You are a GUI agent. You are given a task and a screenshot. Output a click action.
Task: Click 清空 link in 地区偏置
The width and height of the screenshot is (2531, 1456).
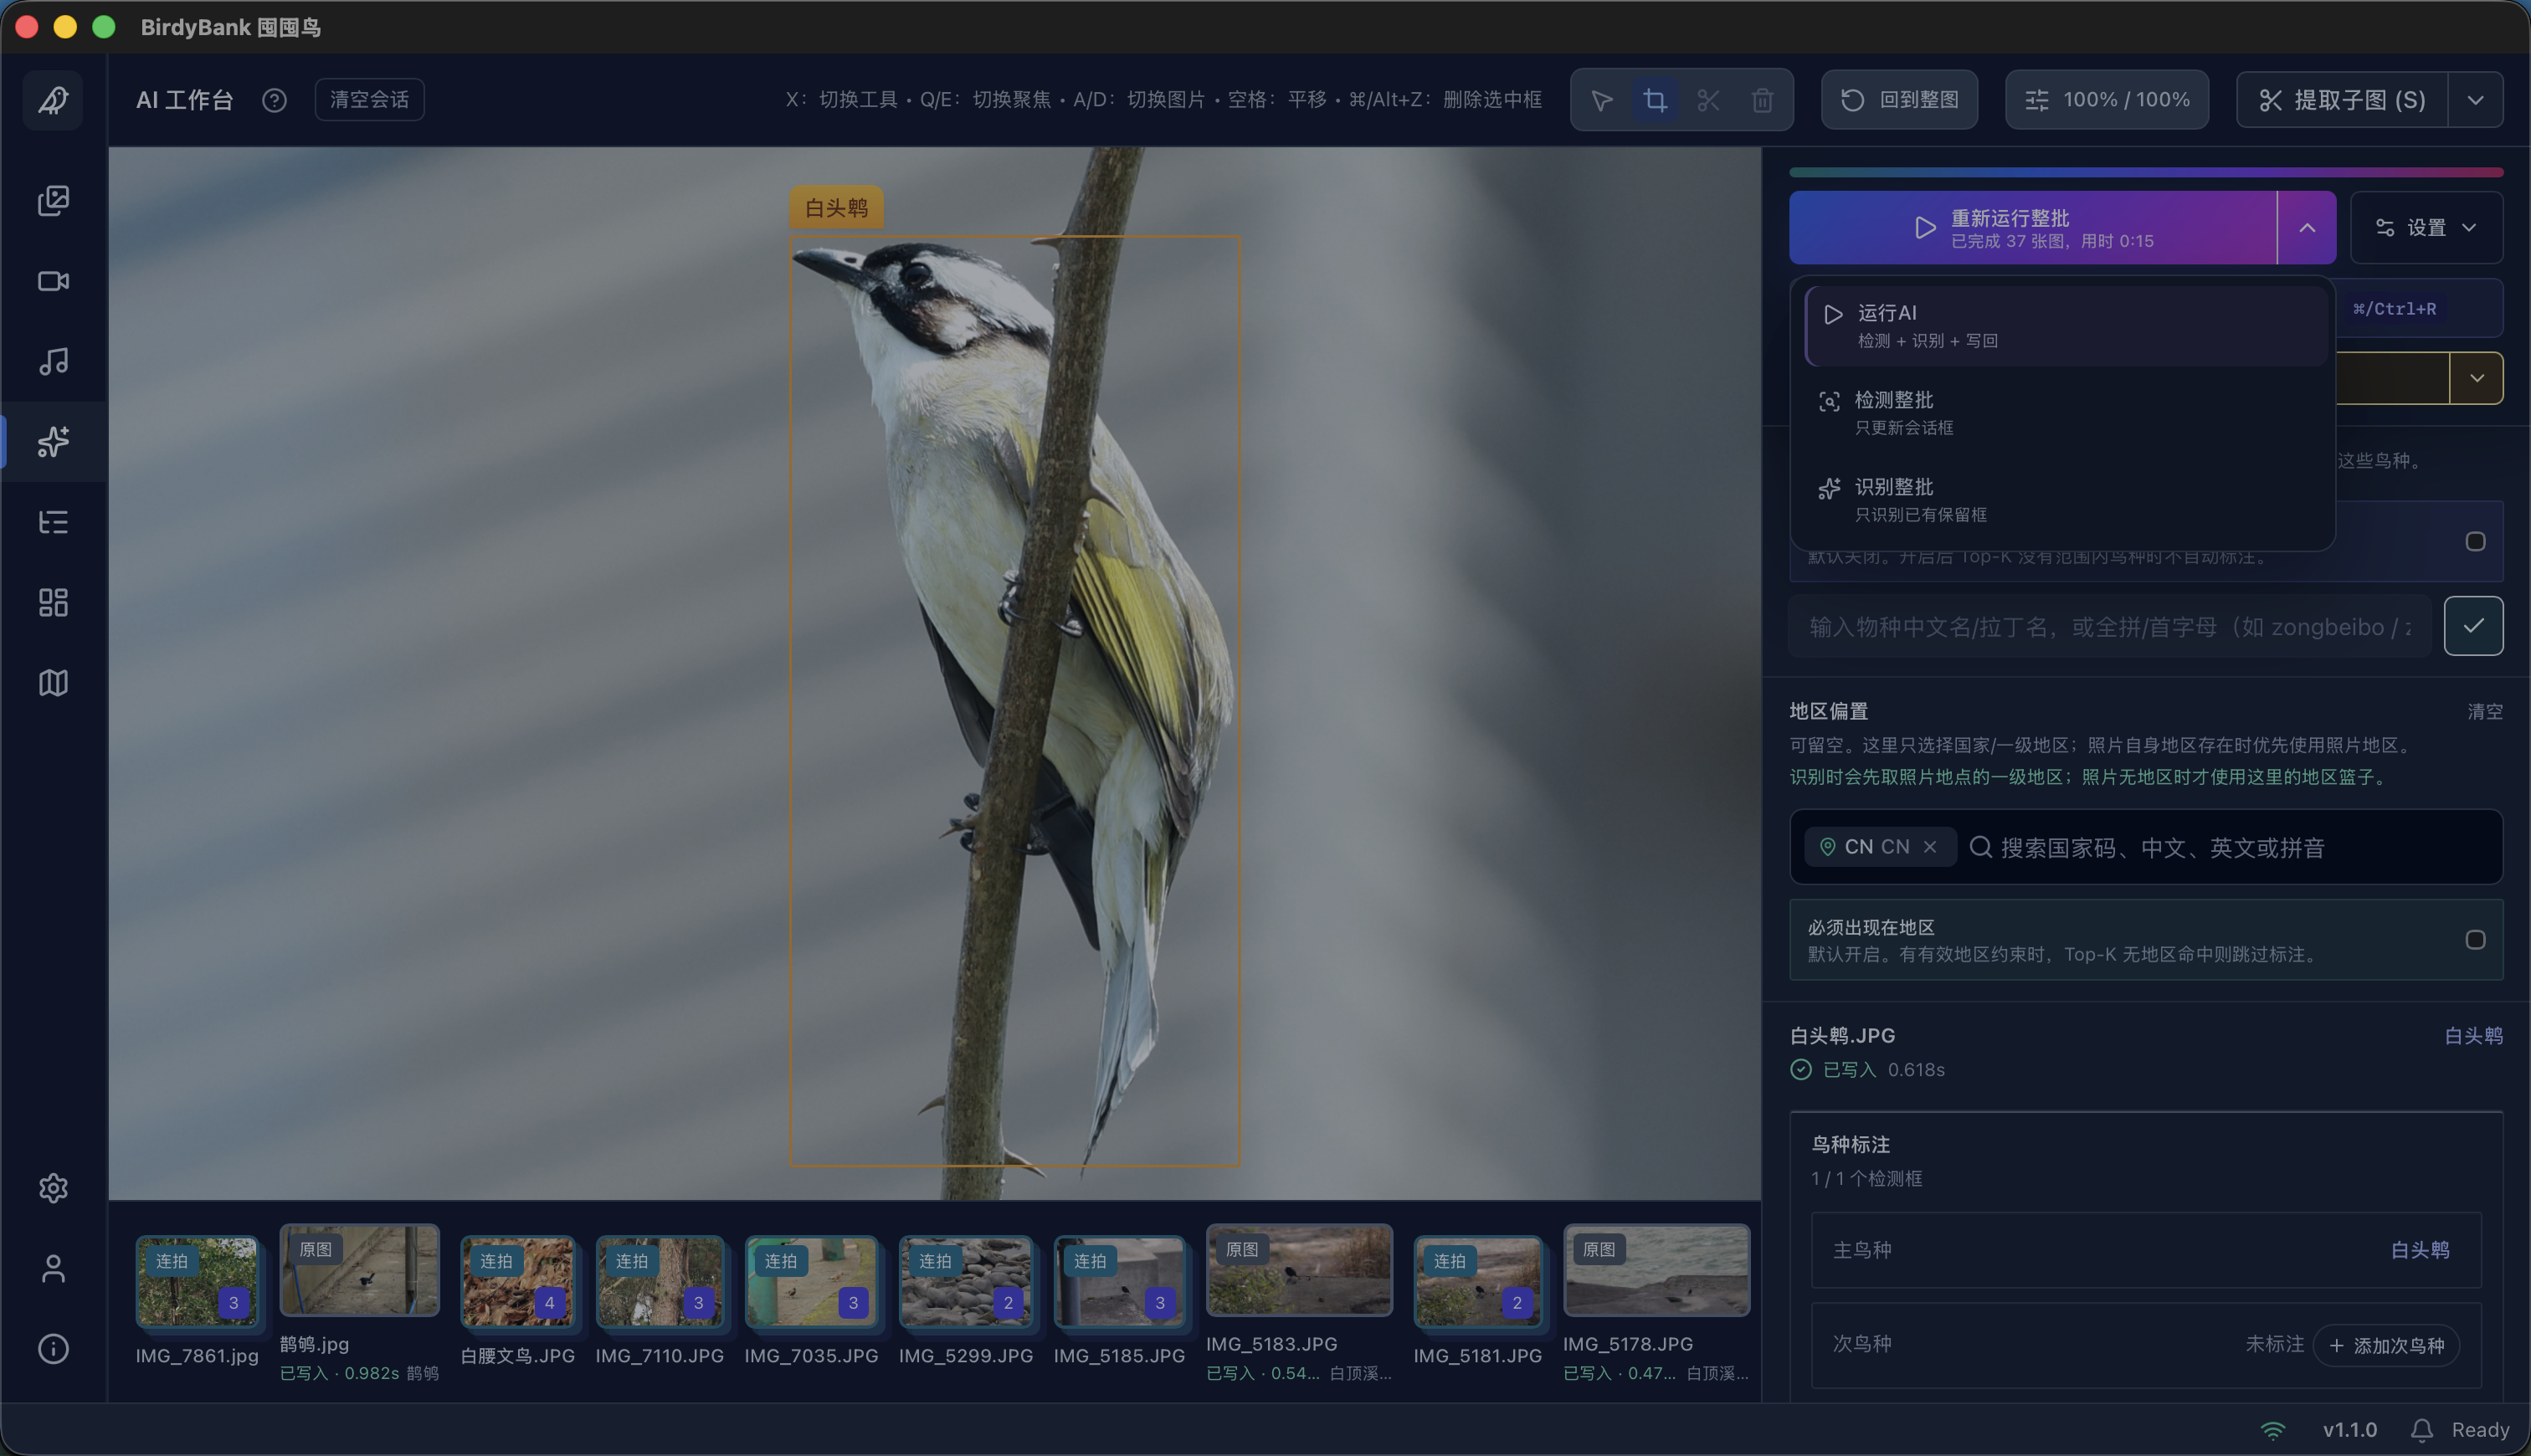[2484, 712]
